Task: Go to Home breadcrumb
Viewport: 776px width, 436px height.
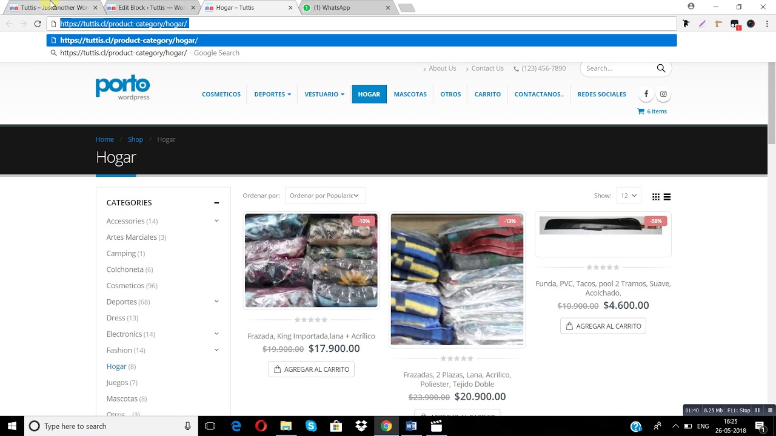Action: click(104, 139)
